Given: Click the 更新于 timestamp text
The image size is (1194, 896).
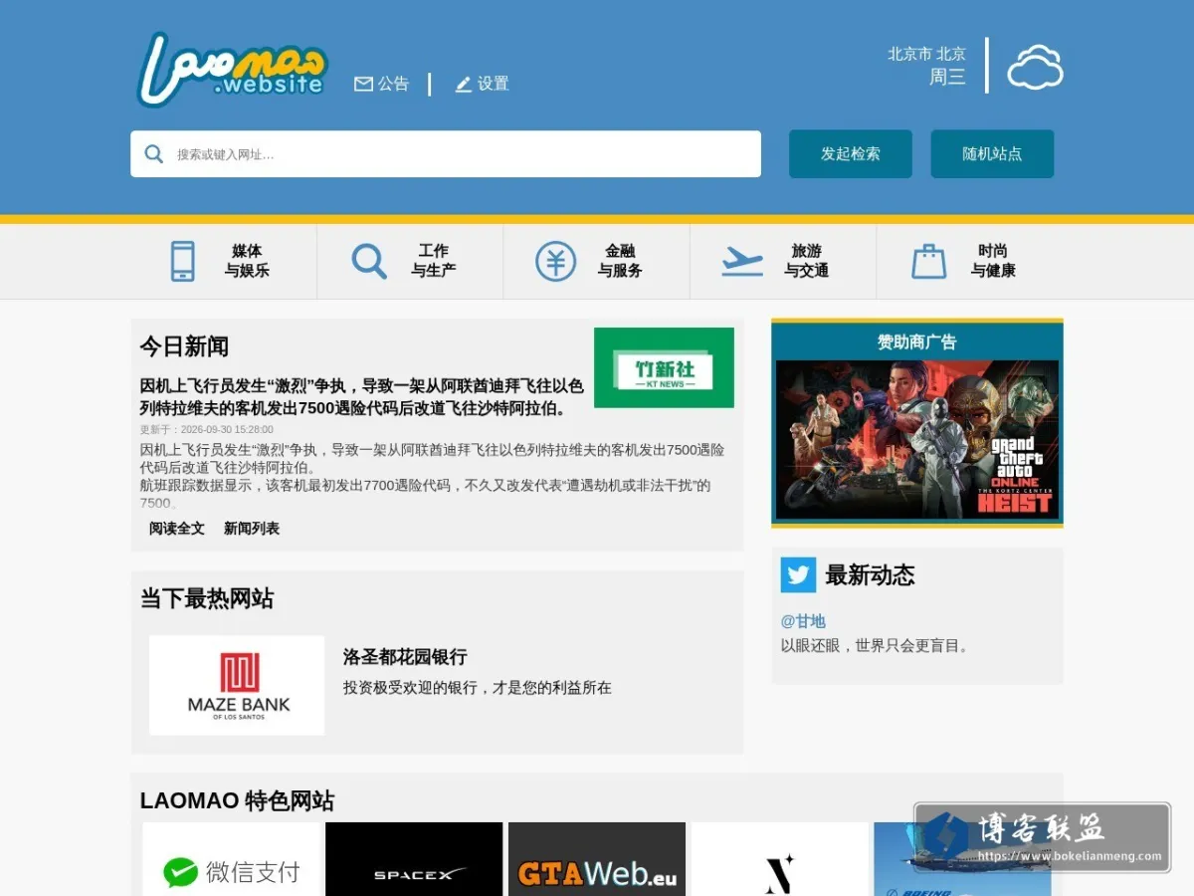Looking at the screenshot, I should tap(206, 429).
